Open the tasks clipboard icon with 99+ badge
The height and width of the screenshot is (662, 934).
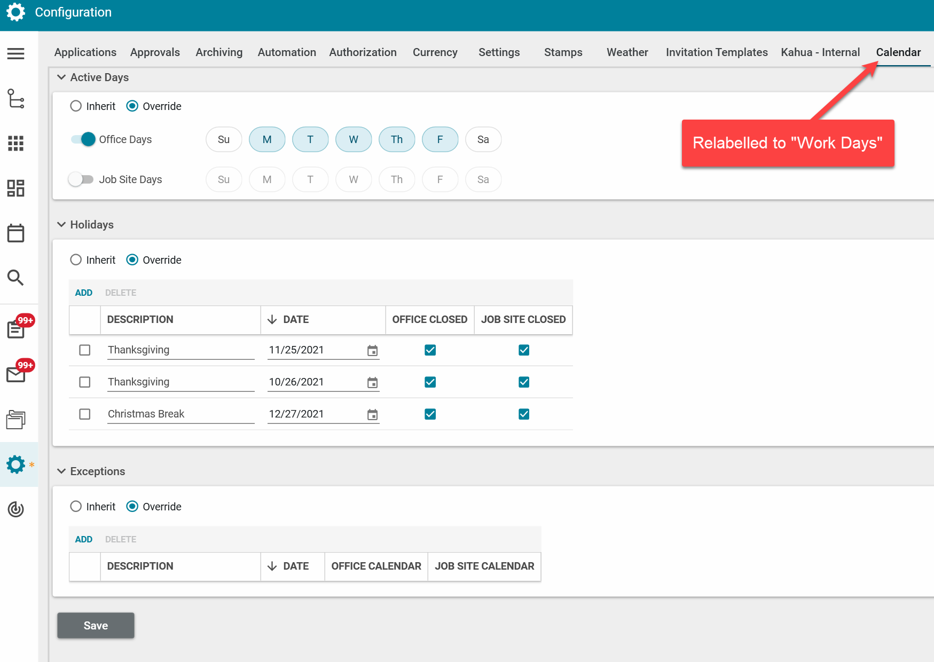point(16,329)
